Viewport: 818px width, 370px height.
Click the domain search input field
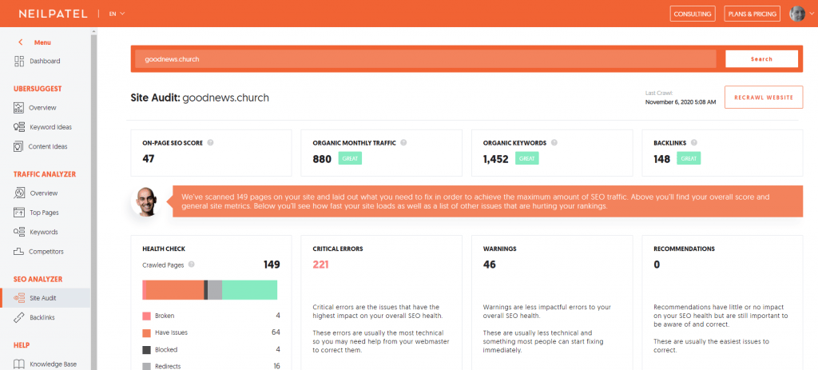click(426, 59)
